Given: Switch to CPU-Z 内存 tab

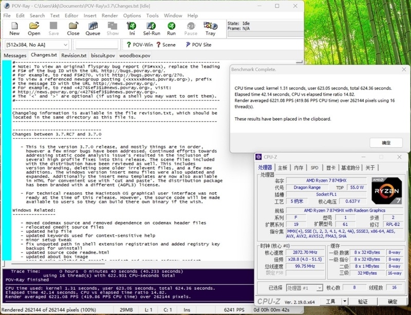Looking at the screenshot, I should (x=298, y=168).
